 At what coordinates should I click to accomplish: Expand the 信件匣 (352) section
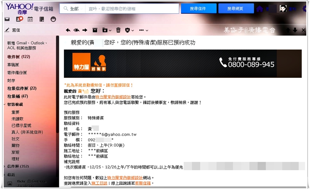(4, 166)
